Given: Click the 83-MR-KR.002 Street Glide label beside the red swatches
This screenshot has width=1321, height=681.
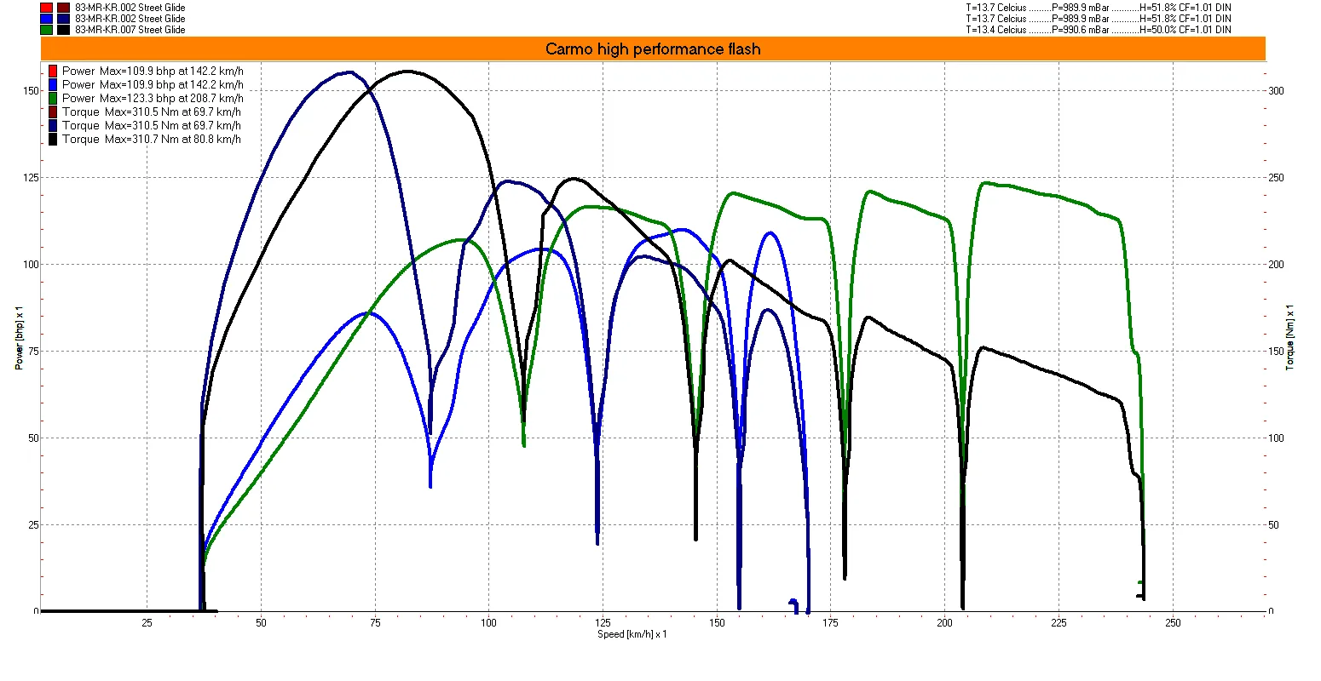Looking at the screenshot, I should tap(130, 8).
